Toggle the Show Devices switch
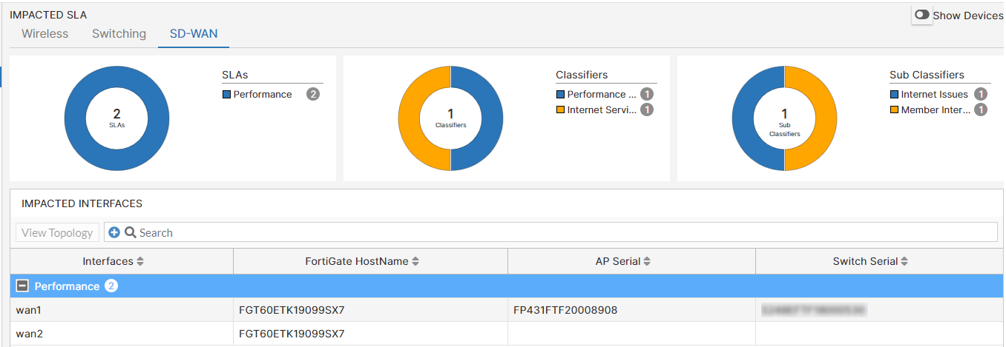The width and height of the screenshot is (1006, 347). (922, 15)
